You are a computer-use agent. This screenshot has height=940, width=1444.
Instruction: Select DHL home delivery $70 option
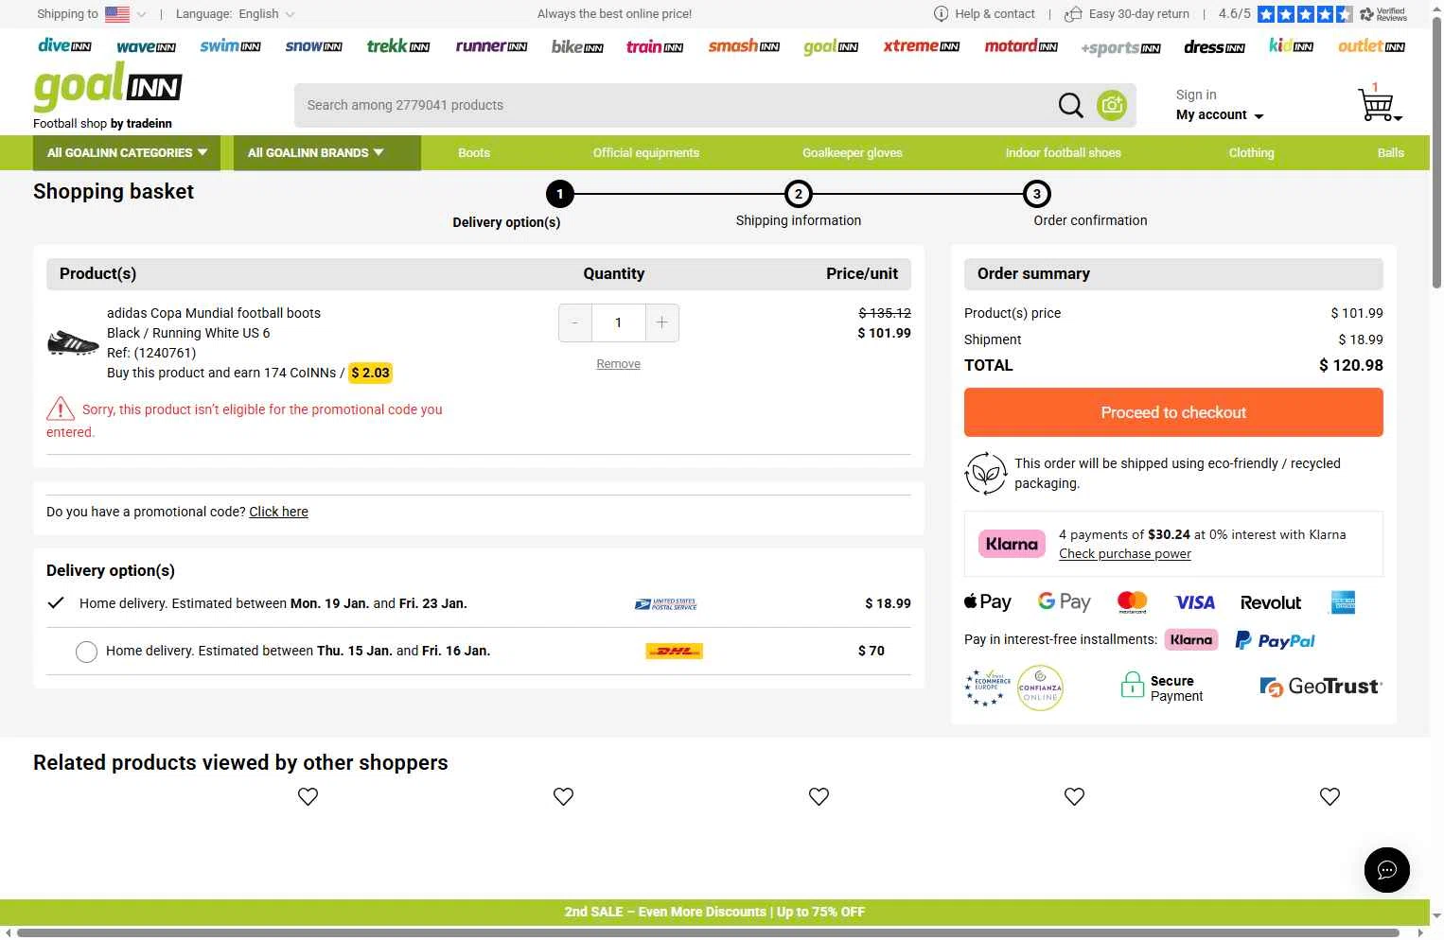click(86, 652)
